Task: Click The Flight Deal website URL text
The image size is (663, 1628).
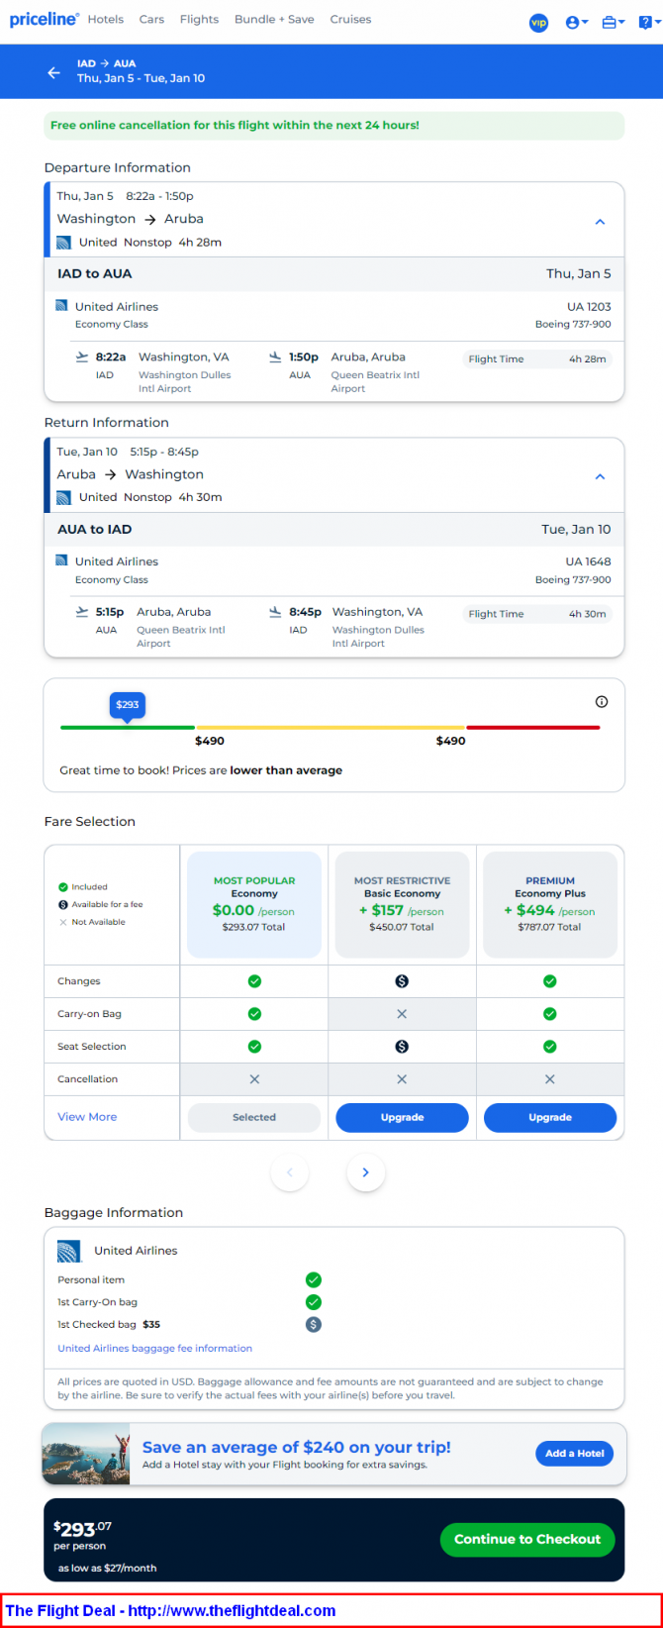Action: [232, 1611]
